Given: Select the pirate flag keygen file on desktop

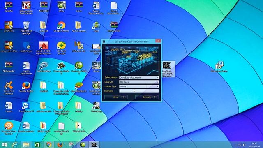Looking at the screenshot, I should coord(167,69).
